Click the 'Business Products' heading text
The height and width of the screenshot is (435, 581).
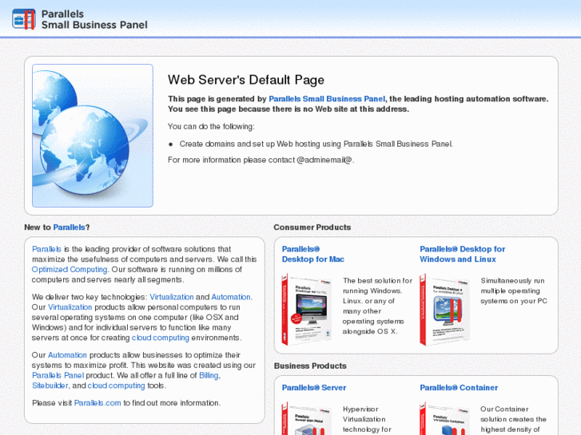(x=311, y=366)
